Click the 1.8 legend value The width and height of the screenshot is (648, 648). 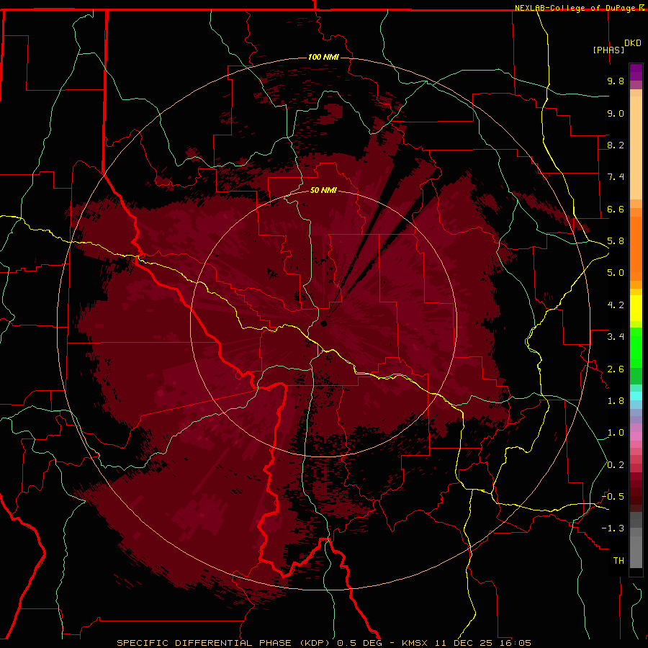[616, 401]
